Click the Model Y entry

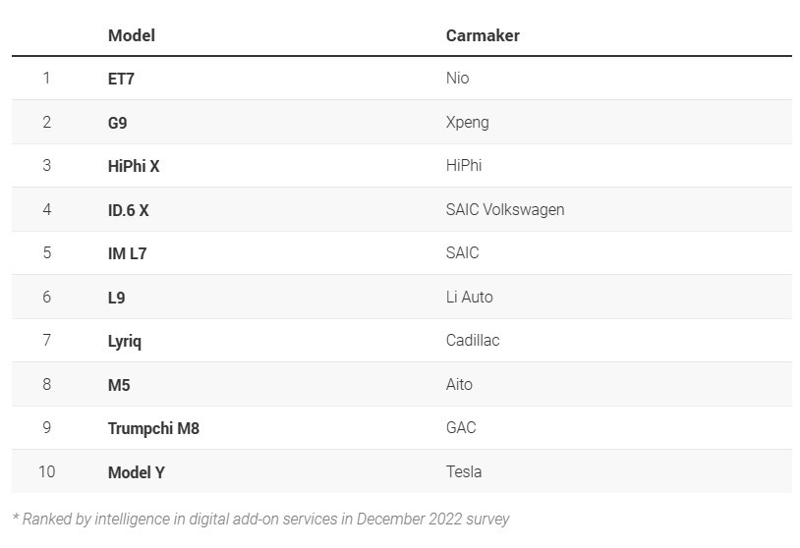(x=137, y=472)
